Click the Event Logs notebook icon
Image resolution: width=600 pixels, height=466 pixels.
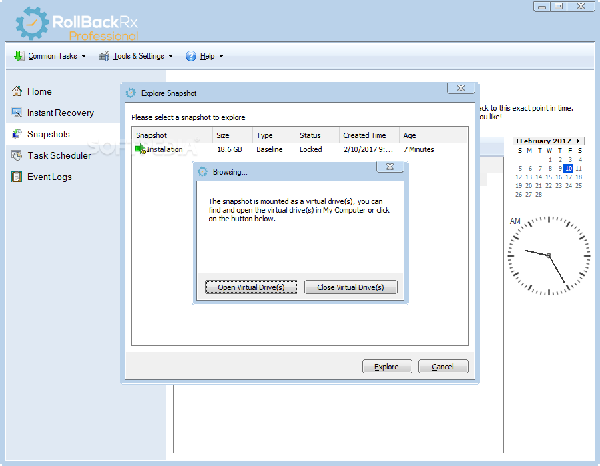tap(17, 177)
